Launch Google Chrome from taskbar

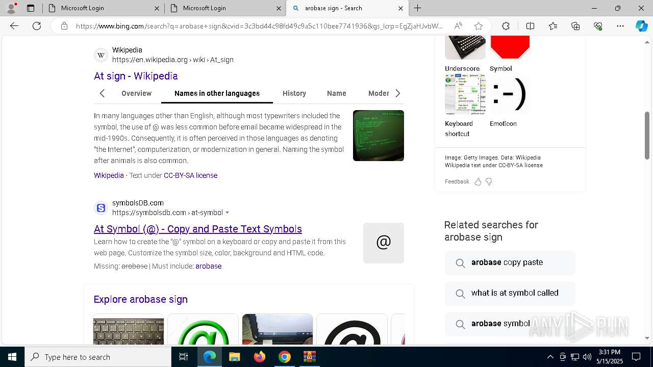pos(285,357)
